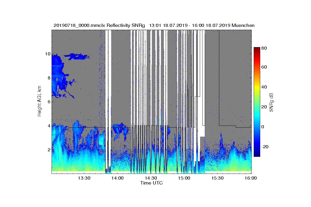The image size is (311, 207).
Task: Click the colorbar value 20
Action: (265, 107)
